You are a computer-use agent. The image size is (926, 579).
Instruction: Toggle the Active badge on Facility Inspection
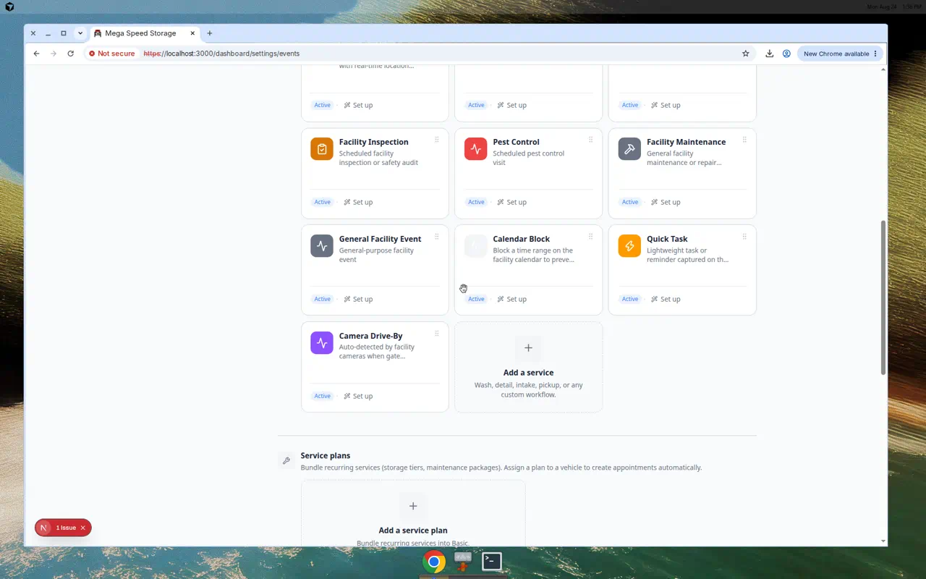pos(322,202)
